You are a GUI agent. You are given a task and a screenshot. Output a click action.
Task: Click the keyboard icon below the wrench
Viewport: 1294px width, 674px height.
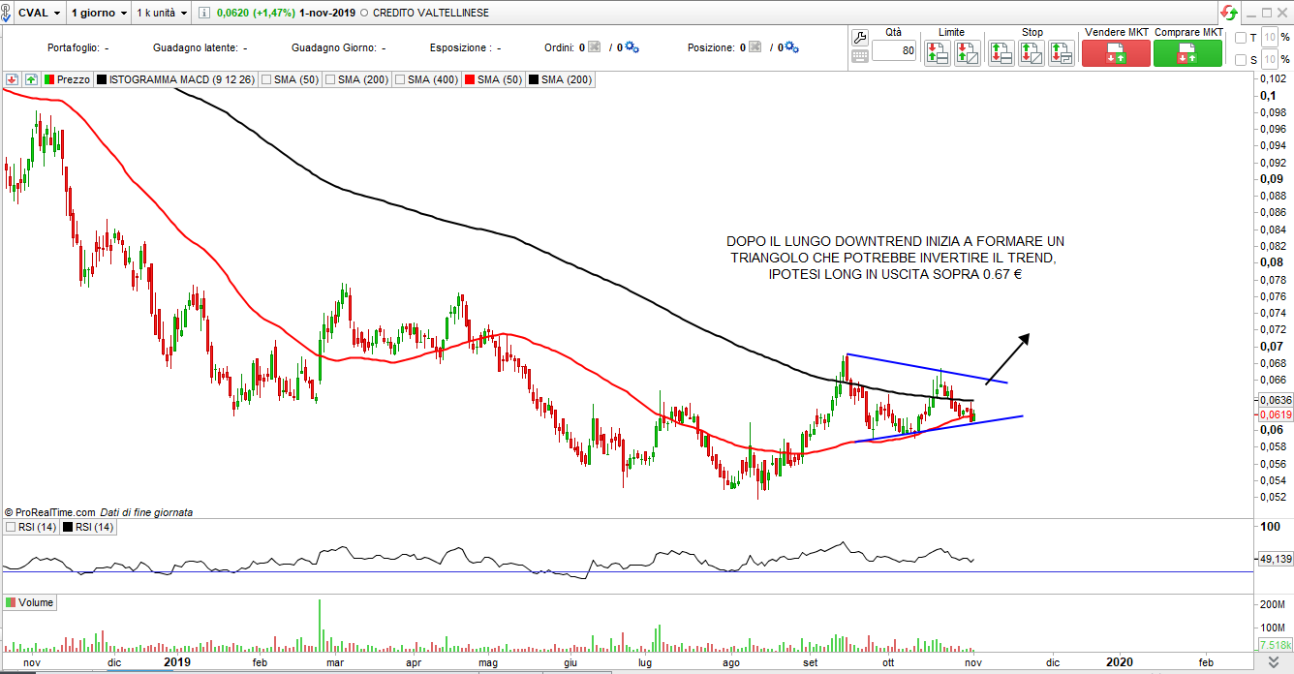coord(859,56)
